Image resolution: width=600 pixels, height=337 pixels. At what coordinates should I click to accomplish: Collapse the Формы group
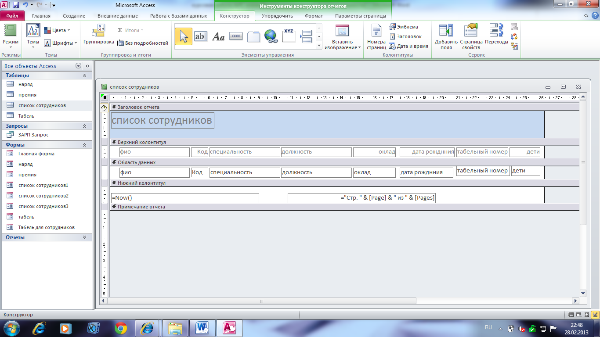pos(85,144)
